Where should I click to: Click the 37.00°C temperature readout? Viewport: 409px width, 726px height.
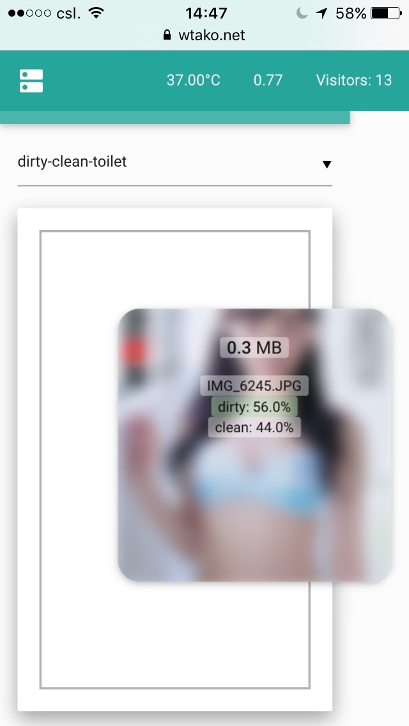pos(194,80)
